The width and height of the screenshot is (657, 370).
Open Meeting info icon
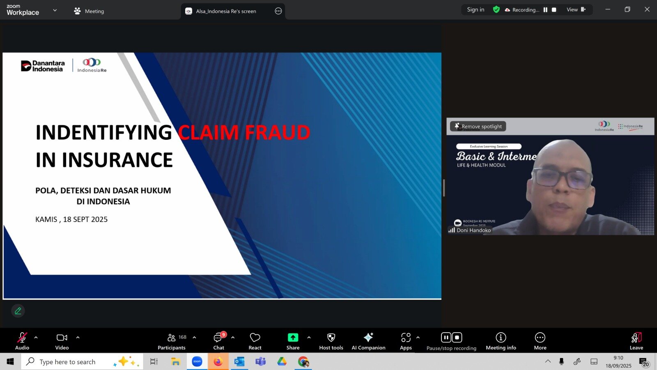501,338
